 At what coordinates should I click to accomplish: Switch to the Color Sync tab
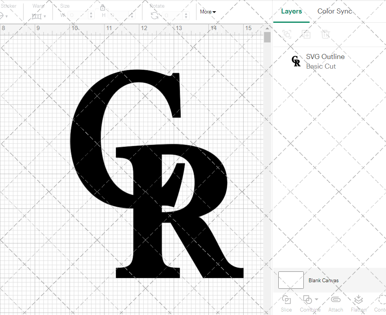pyautogui.click(x=335, y=11)
